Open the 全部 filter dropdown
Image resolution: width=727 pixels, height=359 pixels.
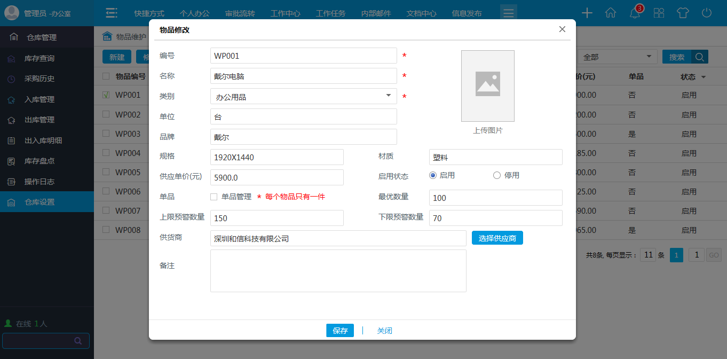point(618,56)
